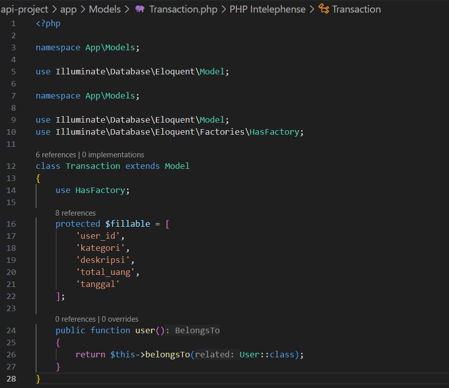The height and width of the screenshot is (388, 449).
Task: Expand the Models breadcrumb folder
Action: pos(105,9)
